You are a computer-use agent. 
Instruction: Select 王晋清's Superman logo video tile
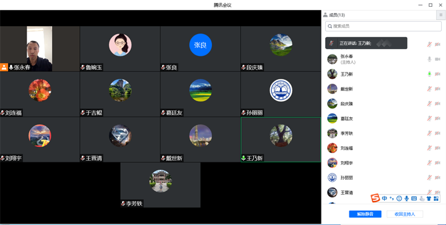point(120,139)
